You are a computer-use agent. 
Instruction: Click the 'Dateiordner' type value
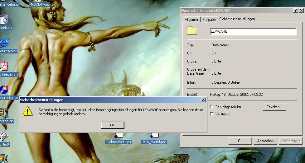(x=220, y=45)
